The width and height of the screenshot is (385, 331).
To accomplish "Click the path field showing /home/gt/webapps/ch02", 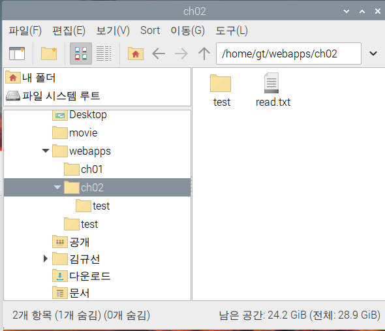I will click(x=288, y=54).
